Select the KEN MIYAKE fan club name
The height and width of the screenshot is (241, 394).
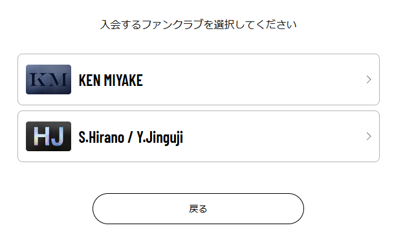point(111,80)
